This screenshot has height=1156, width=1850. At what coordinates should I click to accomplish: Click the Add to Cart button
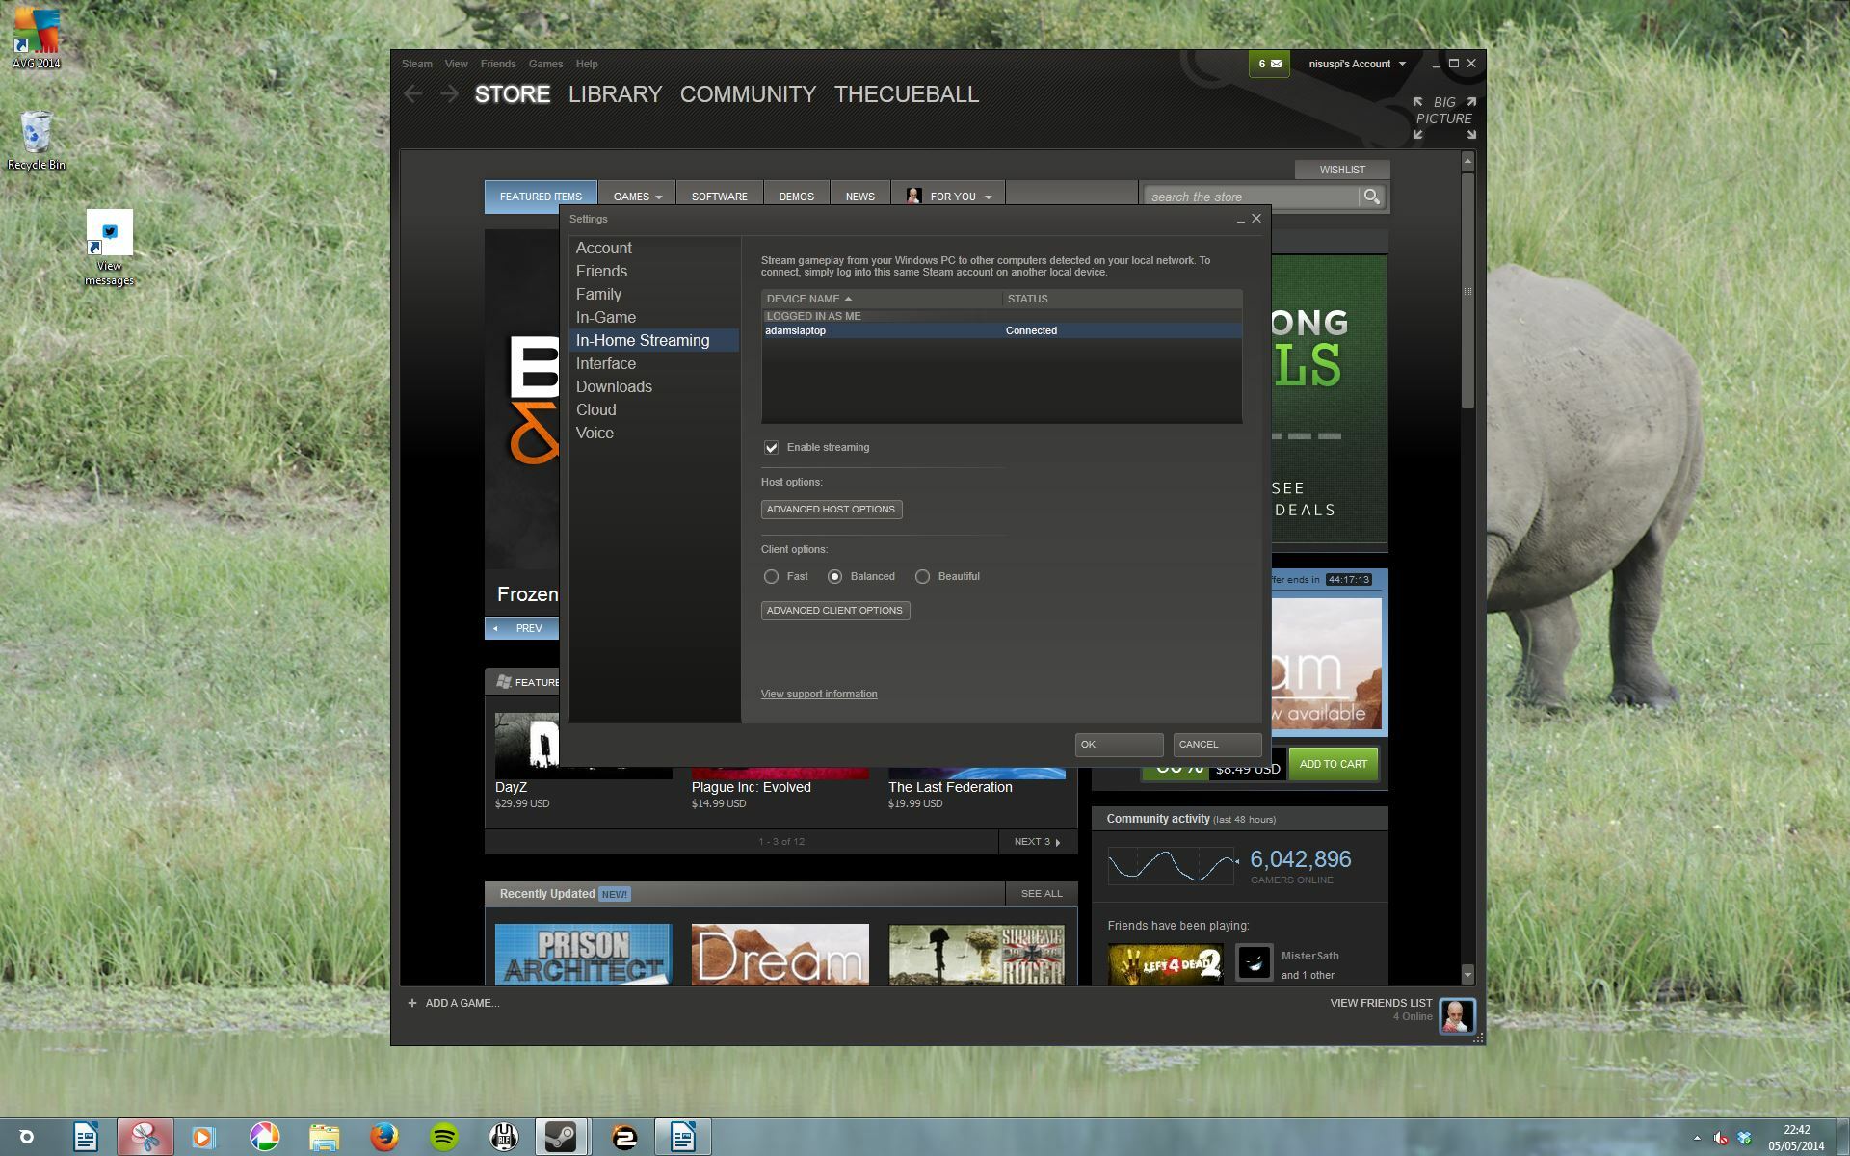coord(1334,764)
